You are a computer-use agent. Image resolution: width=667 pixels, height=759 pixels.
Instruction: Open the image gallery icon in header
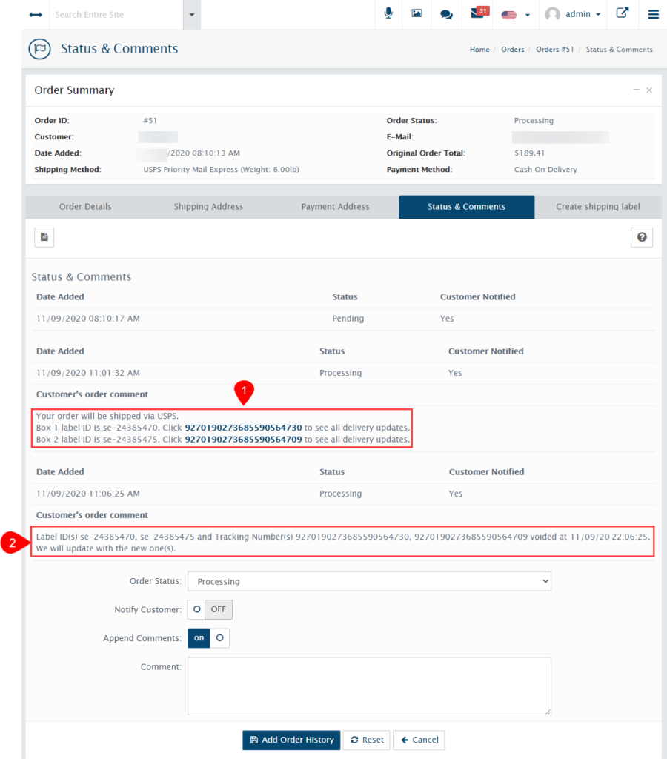click(x=417, y=14)
